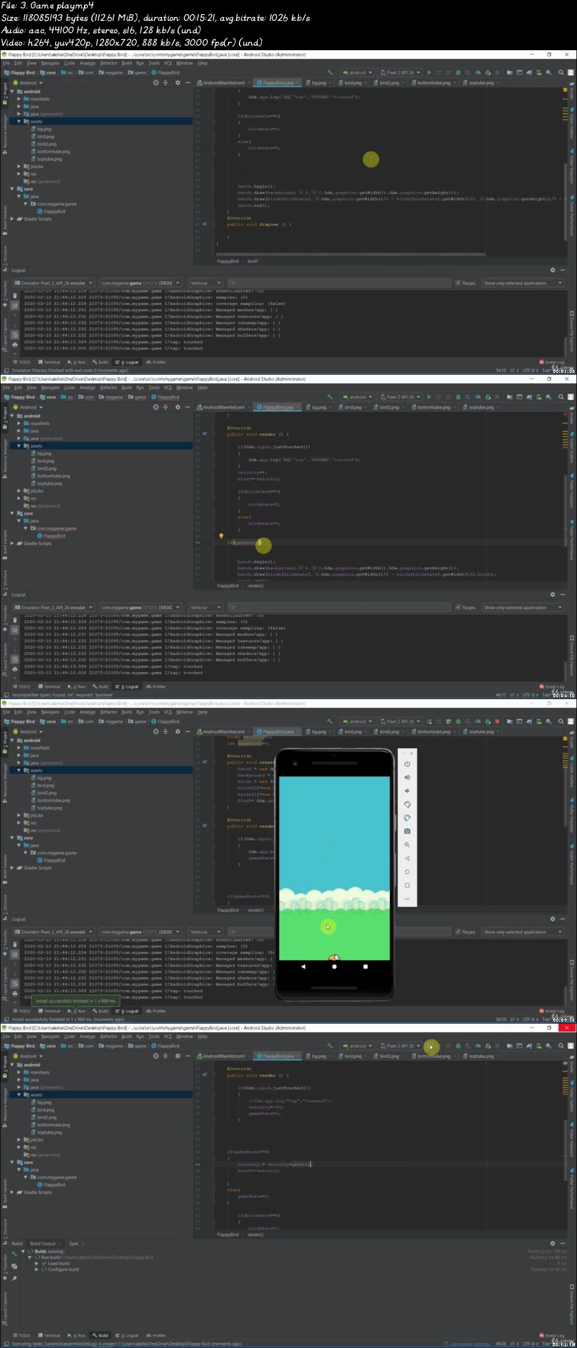Click the green Run arrow in 00:03:06 frame toolbar
The height and width of the screenshot is (1348, 577).
pyautogui.click(x=429, y=72)
